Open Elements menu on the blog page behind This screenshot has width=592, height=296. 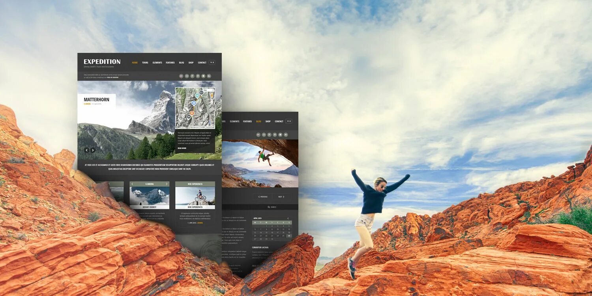pyautogui.click(x=234, y=121)
